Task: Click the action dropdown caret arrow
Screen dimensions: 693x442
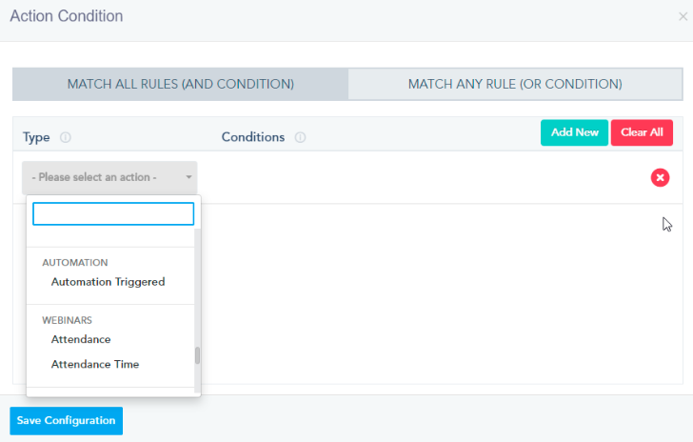Action: pos(189,177)
